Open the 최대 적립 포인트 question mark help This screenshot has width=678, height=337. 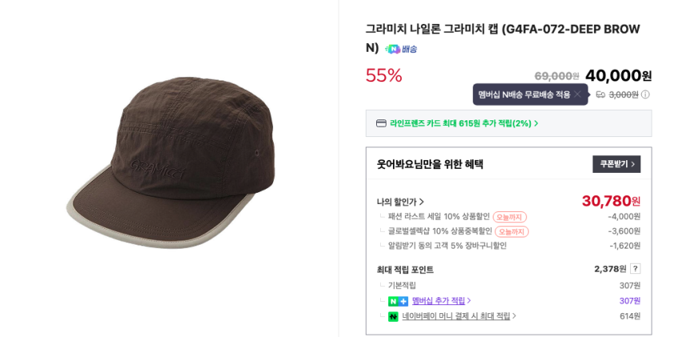point(635,268)
